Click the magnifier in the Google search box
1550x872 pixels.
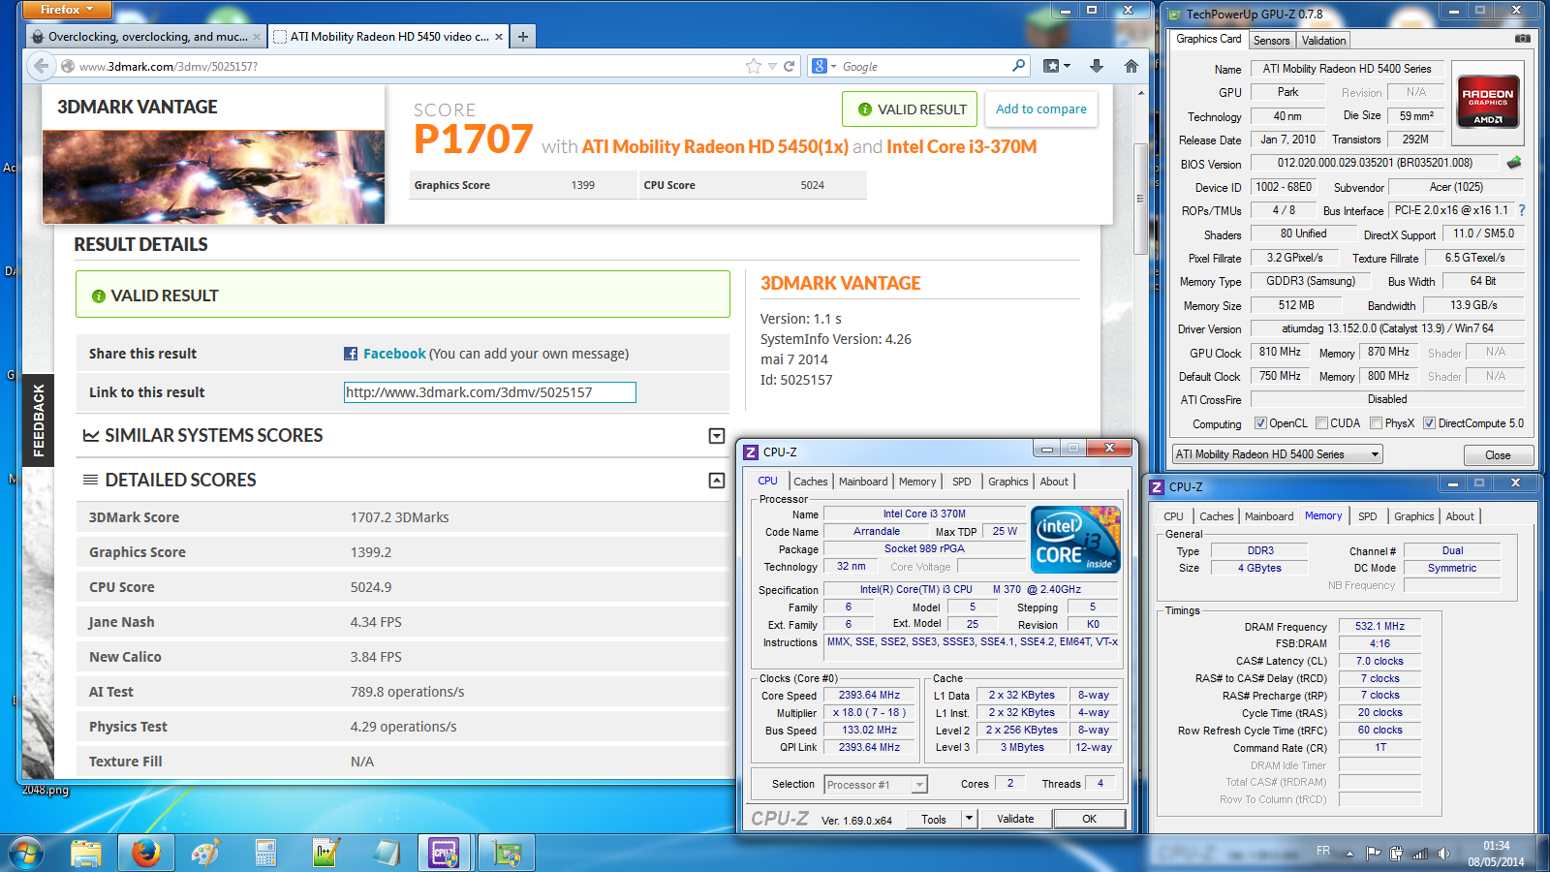(x=1018, y=66)
